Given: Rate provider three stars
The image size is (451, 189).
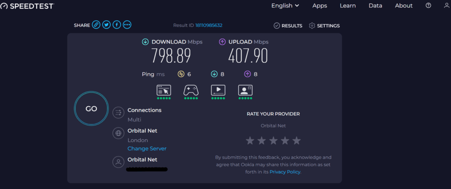Looking at the screenshot, I should pos(273,141).
